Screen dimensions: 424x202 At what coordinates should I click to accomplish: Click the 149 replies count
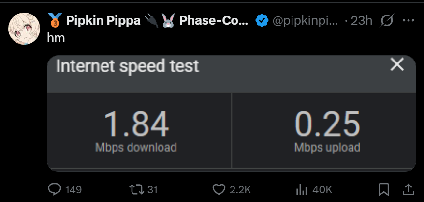click(x=73, y=189)
